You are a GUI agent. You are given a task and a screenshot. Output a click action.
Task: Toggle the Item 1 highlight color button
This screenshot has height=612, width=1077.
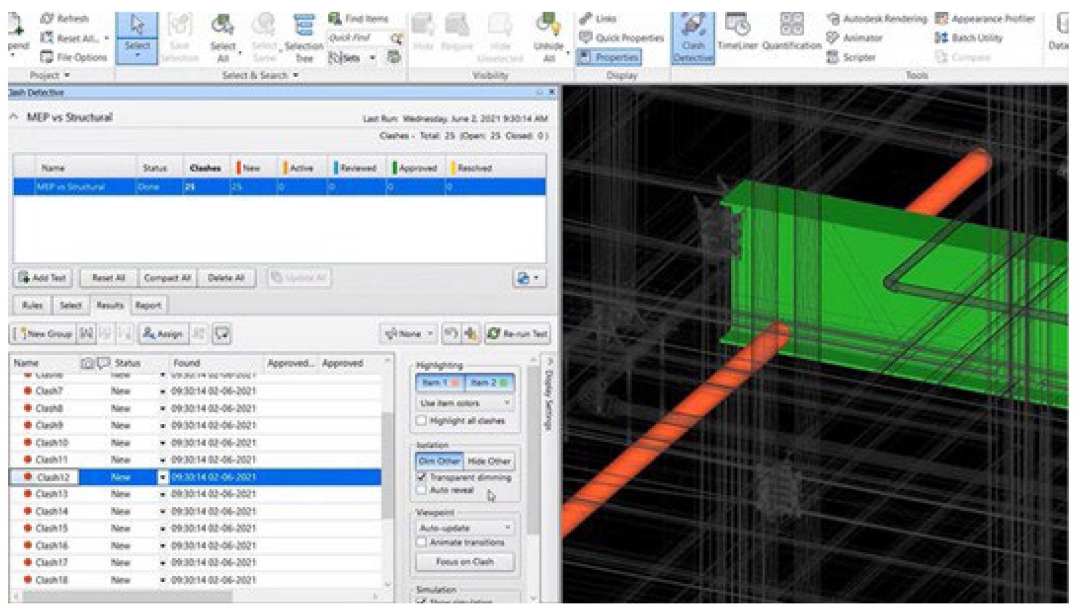(440, 383)
